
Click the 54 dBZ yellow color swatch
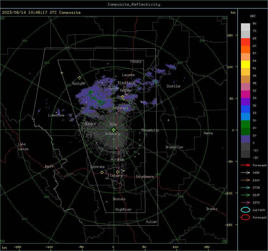point(245,64)
